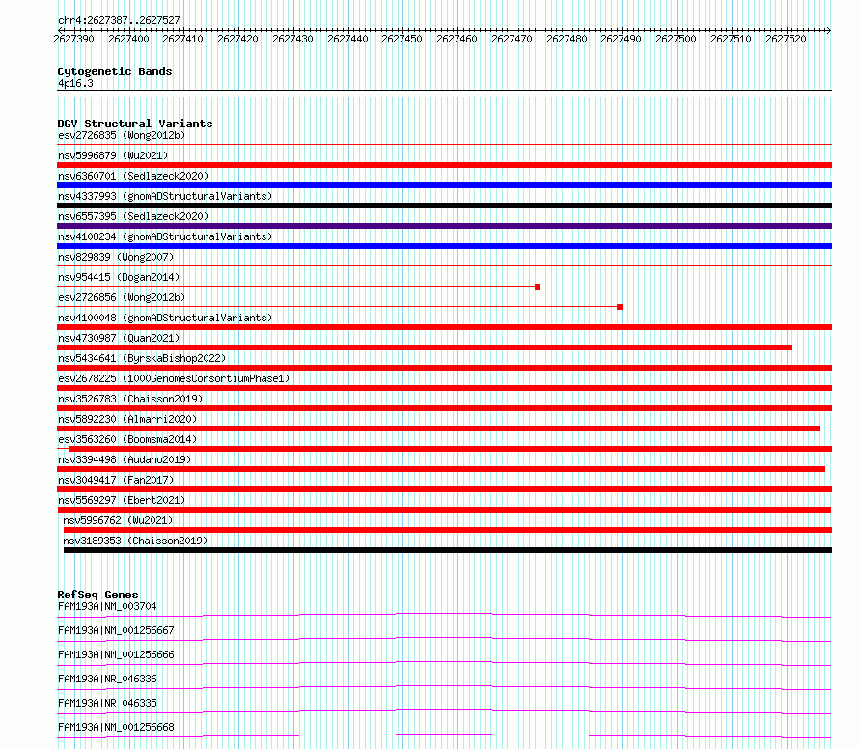Open variant nsv4108234 (gnomADStructuralVariants)
Screen dimensions: 859x749
coord(165,236)
